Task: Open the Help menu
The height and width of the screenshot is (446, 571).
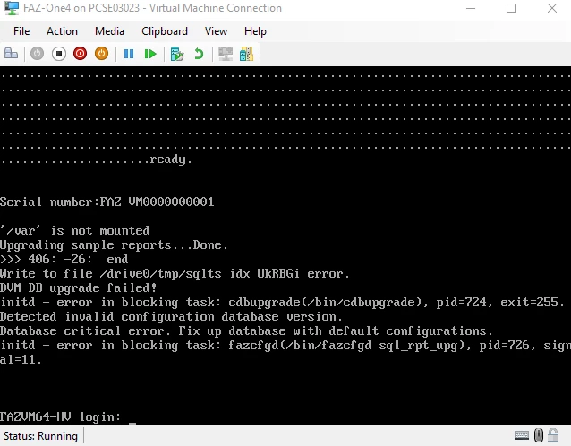Action: pos(255,31)
